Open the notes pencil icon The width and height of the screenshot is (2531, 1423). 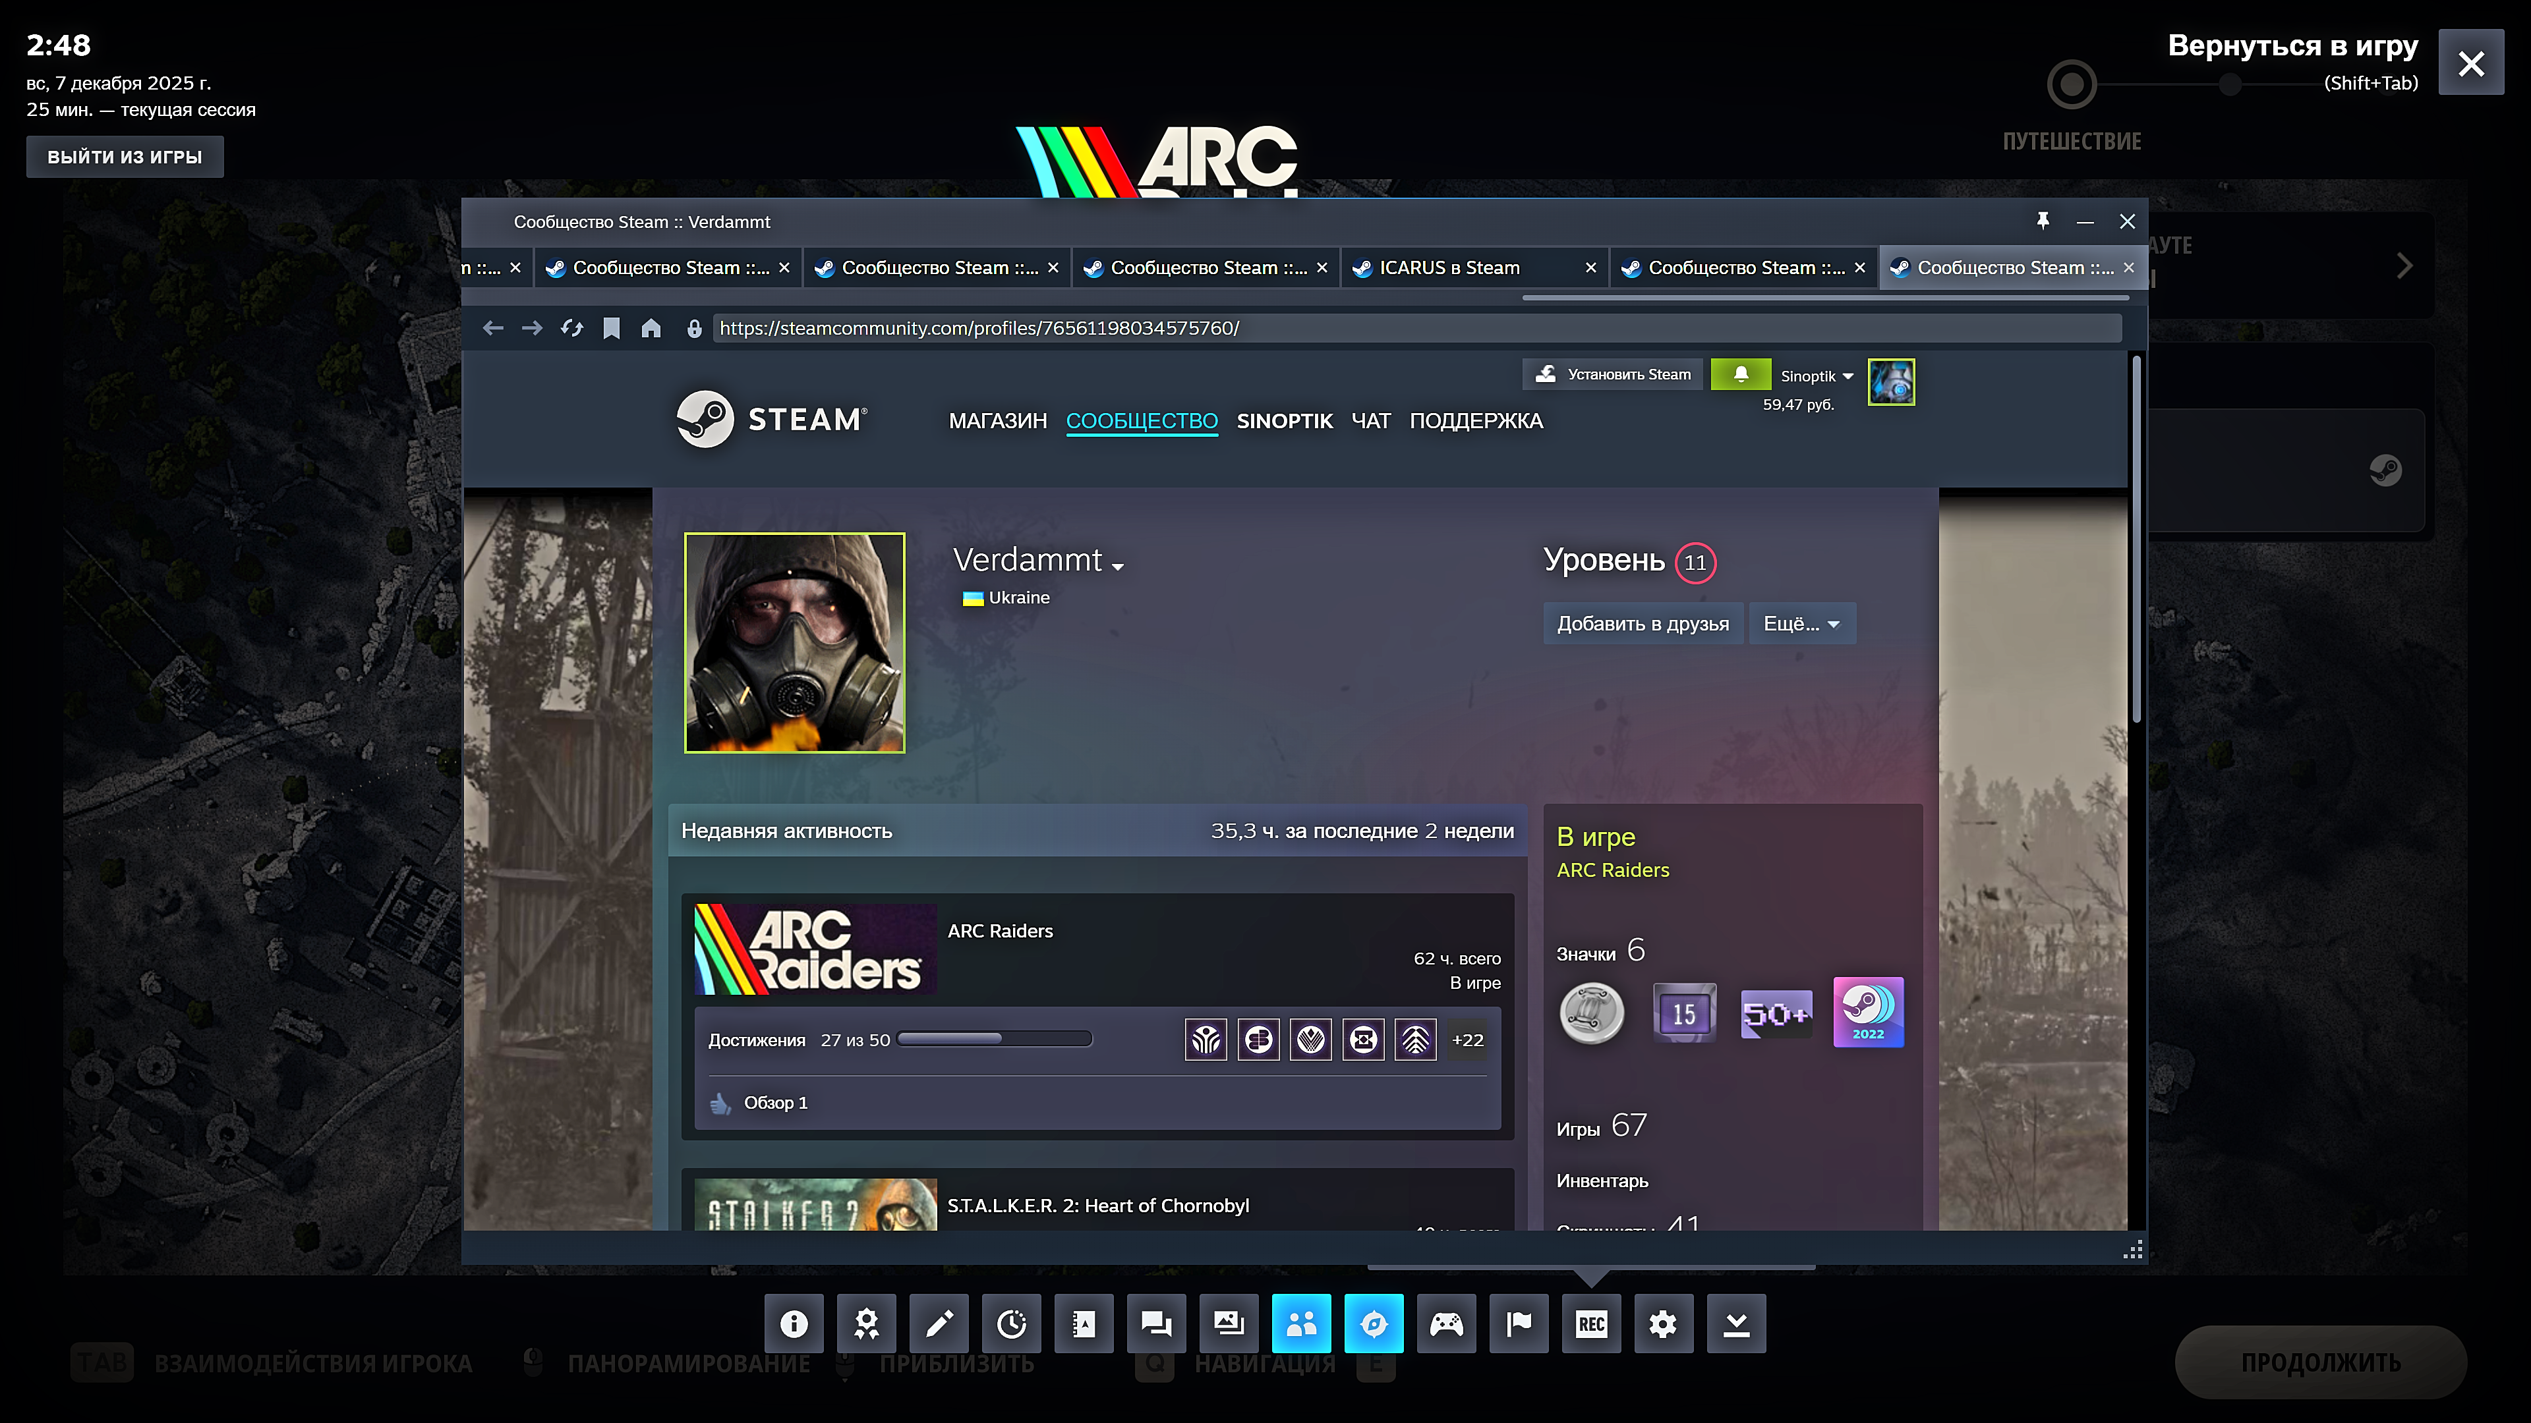click(x=939, y=1324)
